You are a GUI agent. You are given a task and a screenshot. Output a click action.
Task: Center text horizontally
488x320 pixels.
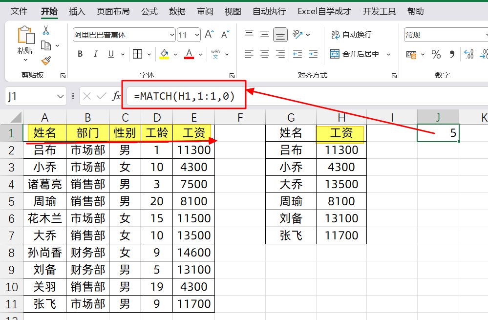[x=265, y=54]
